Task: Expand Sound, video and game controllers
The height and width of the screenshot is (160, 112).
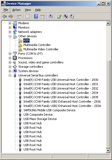Action: click(10, 62)
